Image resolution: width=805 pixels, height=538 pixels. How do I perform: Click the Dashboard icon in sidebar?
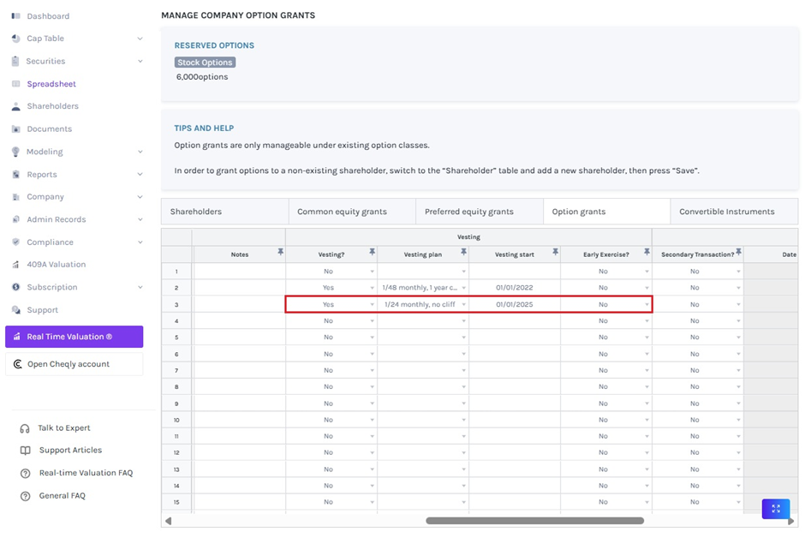(x=15, y=16)
